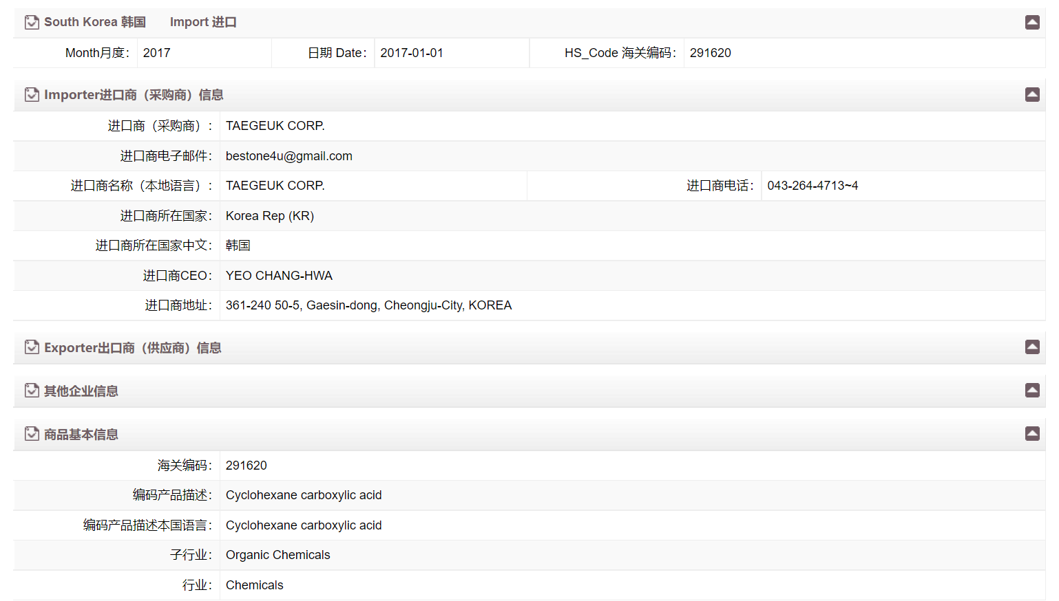Click the icon beside South Korea header
The height and width of the screenshot is (601, 1059).
pos(32,22)
